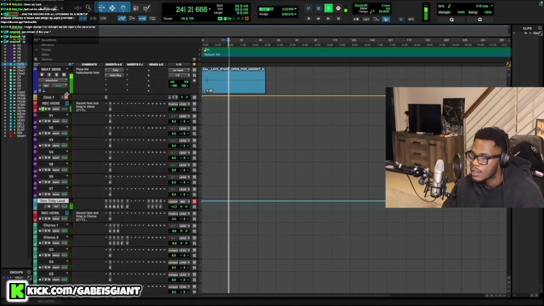This screenshot has width=544, height=306.
Task: Click the Quantize Q button
Action: point(451,20)
